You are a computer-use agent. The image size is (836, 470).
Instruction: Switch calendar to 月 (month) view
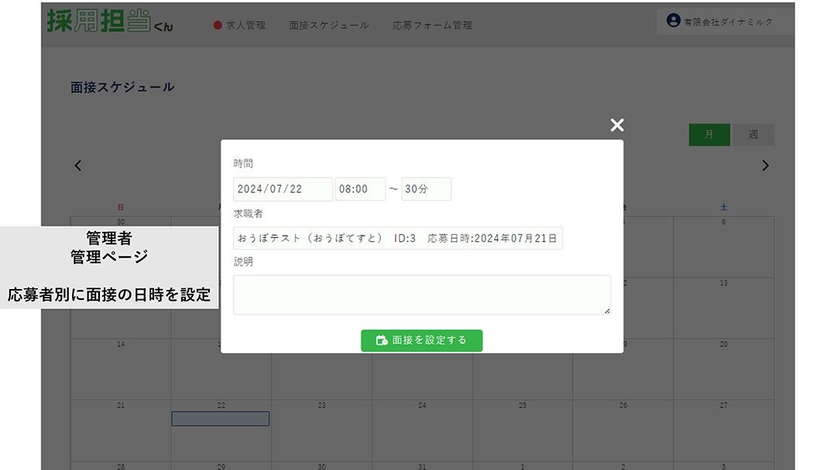point(709,135)
